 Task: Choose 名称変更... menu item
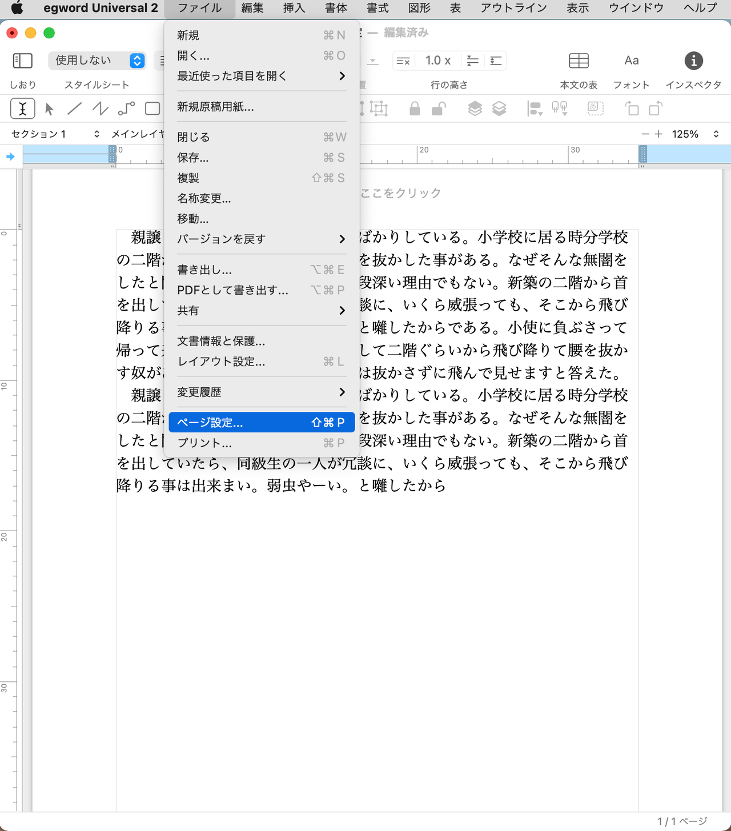point(262,198)
